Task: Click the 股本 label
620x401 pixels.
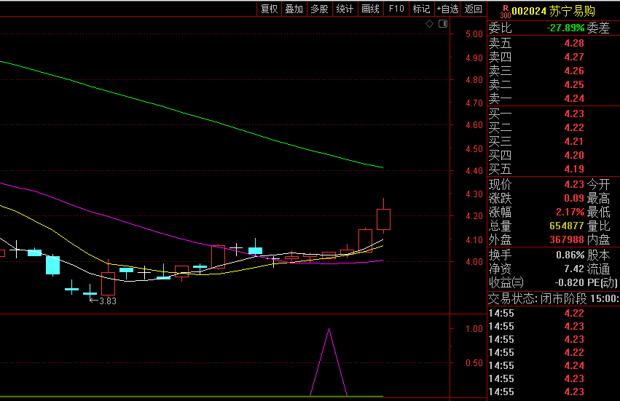Action: (598, 255)
